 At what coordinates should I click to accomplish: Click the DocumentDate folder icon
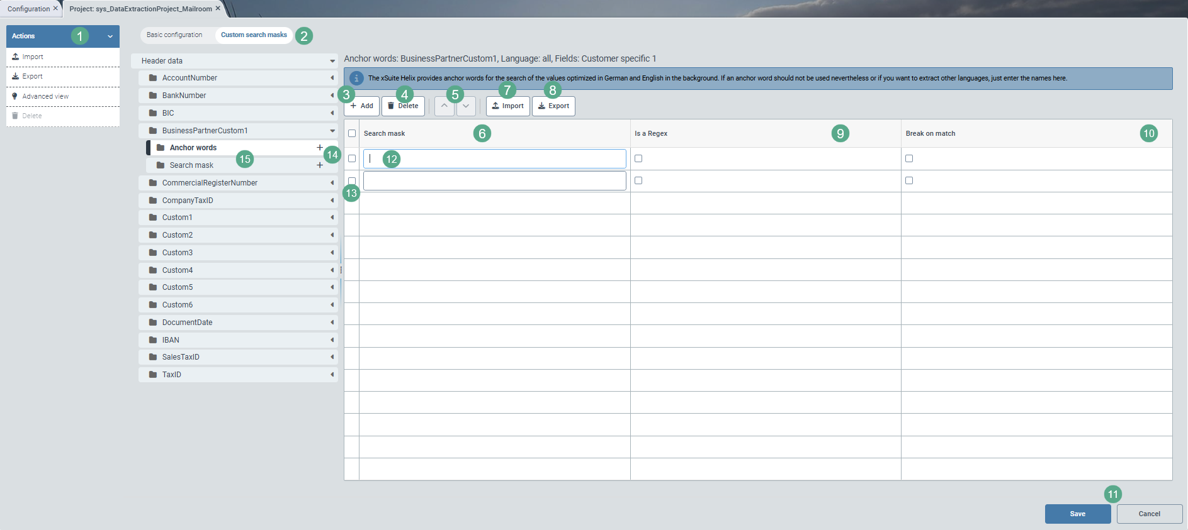point(153,323)
